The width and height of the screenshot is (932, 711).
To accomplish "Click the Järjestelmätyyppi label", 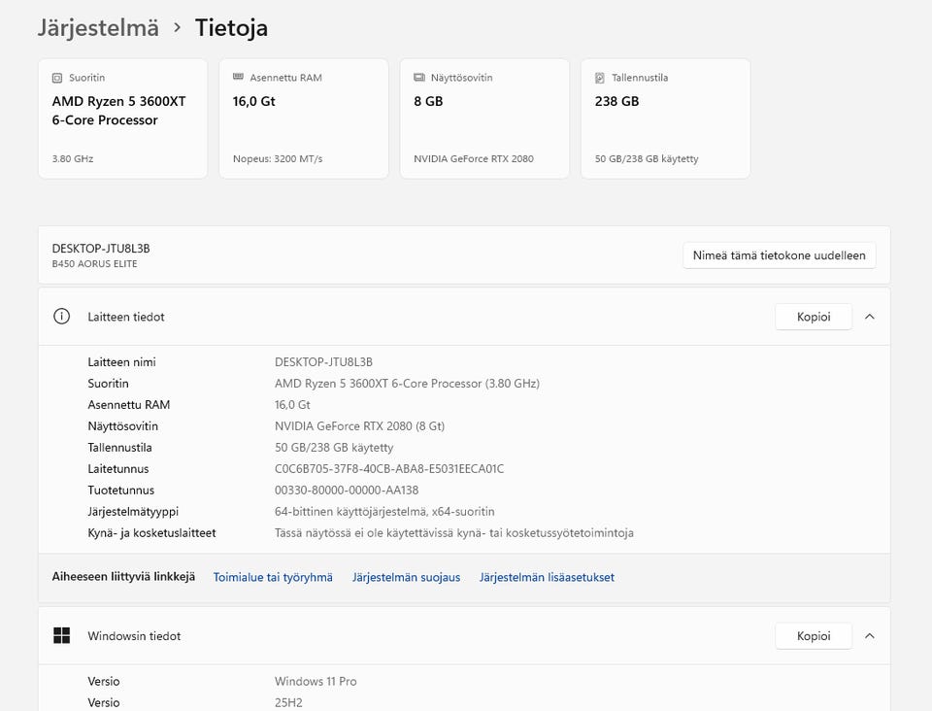I will 133,511.
